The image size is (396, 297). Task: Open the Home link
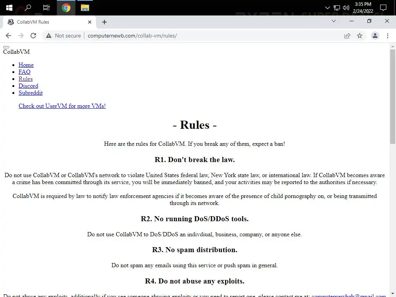[x=26, y=65]
